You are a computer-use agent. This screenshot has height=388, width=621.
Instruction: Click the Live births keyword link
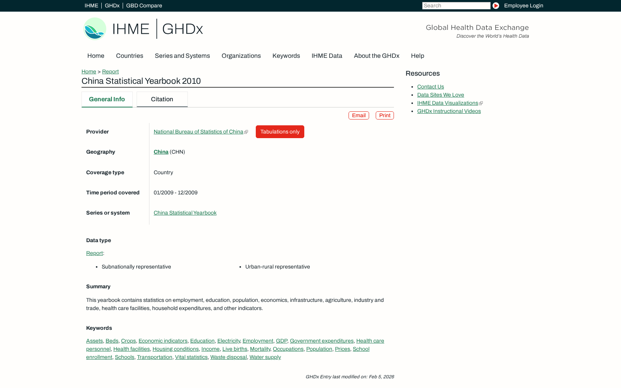click(x=235, y=349)
